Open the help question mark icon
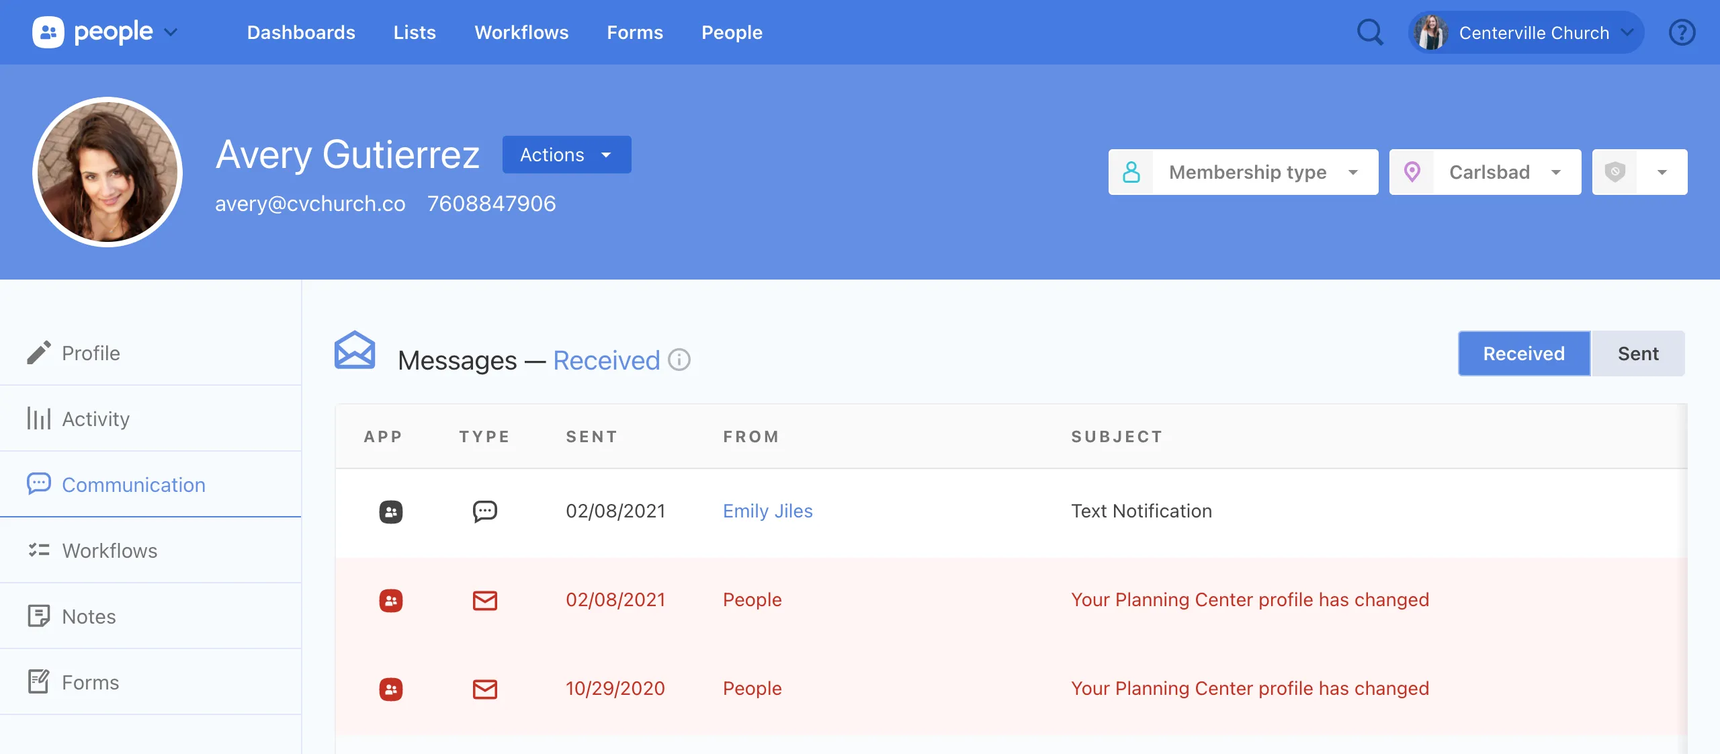1720x754 pixels. coord(1682,32)
